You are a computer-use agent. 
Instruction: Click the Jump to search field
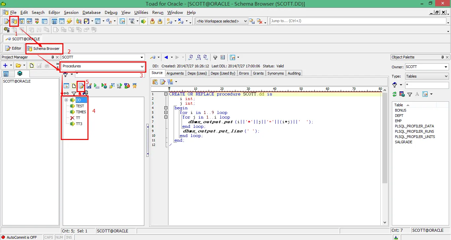[358, 21]
